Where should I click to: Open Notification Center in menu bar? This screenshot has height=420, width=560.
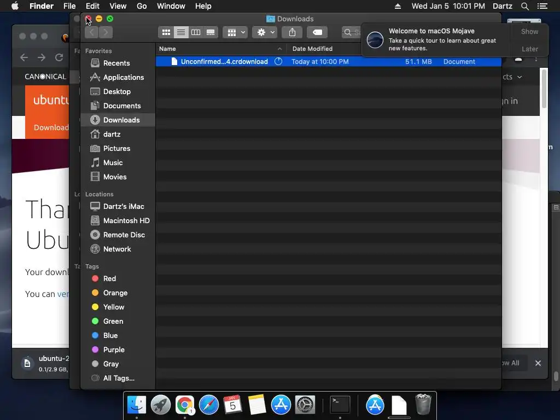[x=542, y=6]
